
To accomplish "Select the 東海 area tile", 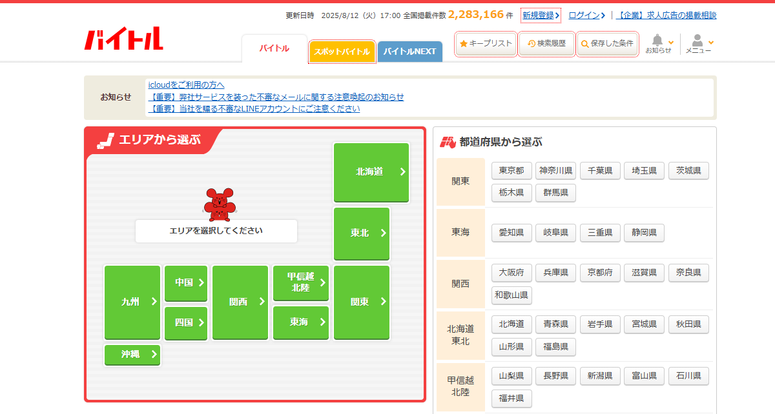I will click(x=301, y=322).
